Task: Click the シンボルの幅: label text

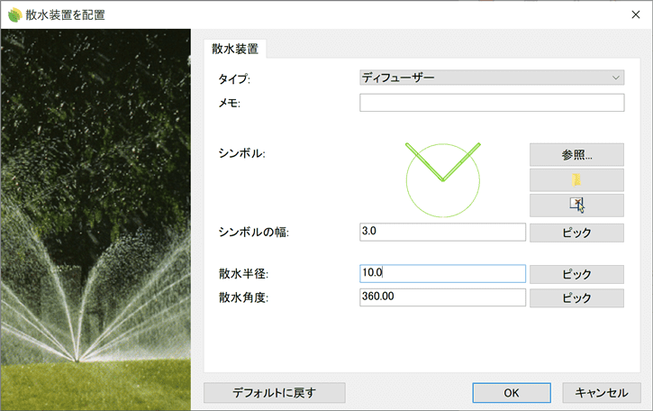Action: click(x=254, y=233)
